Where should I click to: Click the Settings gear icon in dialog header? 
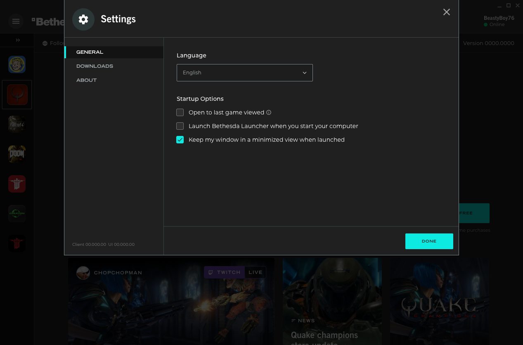point(83,19)
